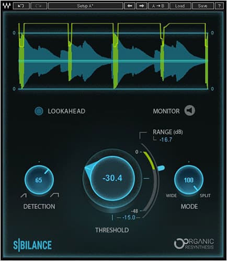Click the MONITOR label text
The width and height of the screenshot is (227, 261).
[166, 111]
